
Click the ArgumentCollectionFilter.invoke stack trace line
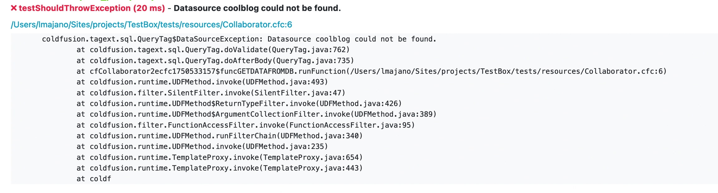[256, 114]
